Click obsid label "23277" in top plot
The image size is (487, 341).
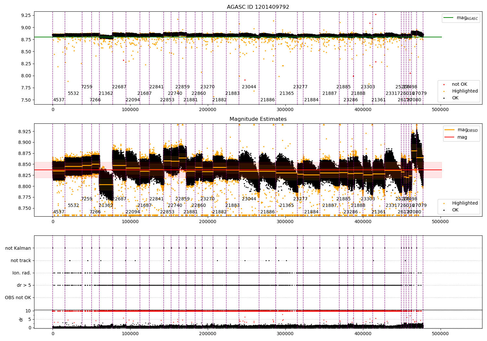pos(300,87)
